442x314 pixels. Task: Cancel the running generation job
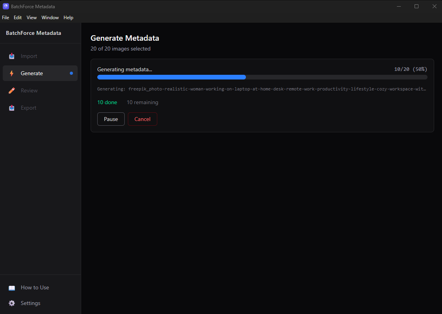[142, 119]
